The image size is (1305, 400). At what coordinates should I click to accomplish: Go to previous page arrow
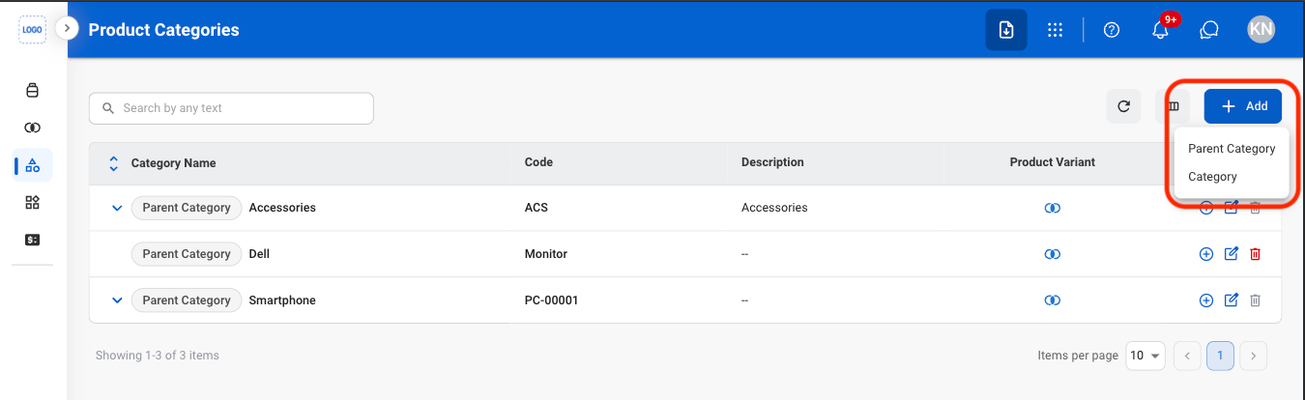point(1187,356)
